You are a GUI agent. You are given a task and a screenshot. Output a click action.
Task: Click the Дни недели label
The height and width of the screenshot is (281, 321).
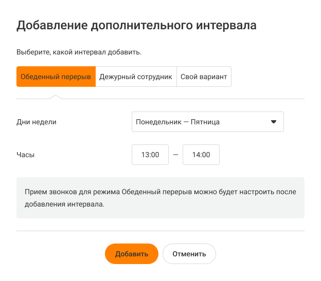click(37, 122)
